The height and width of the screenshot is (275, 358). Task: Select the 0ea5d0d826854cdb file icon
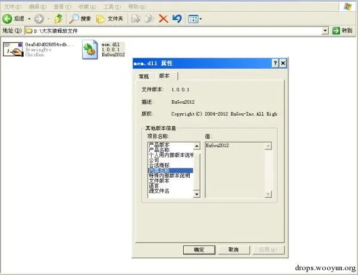coord(13,49)
